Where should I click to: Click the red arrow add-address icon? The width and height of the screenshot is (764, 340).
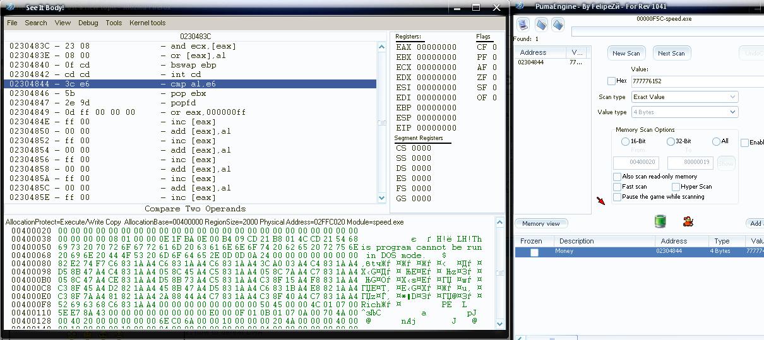pos(600,201)
